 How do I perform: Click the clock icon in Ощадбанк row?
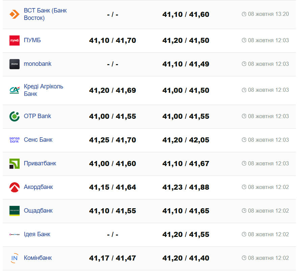pyautogui.click(x=244, y=211)
